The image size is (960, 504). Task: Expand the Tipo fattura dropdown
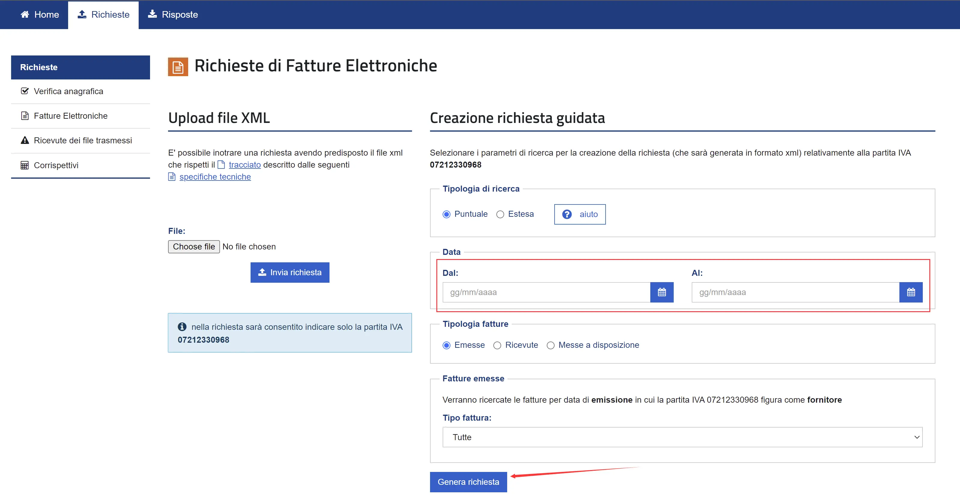coord(682,437)
